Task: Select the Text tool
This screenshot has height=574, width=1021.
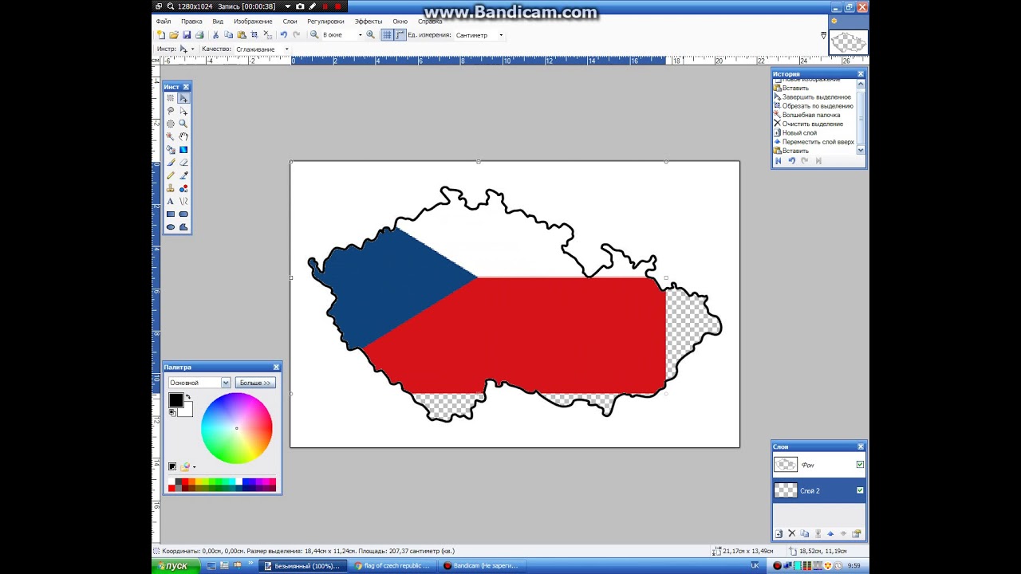Action: click(x=170, y=201)
